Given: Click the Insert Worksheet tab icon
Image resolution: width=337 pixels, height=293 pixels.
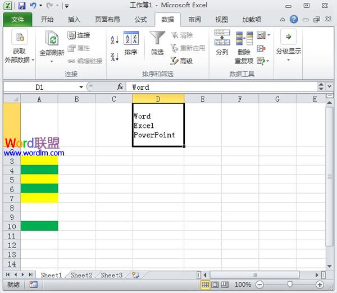Looking at the screenshot, I should point(136,274).
